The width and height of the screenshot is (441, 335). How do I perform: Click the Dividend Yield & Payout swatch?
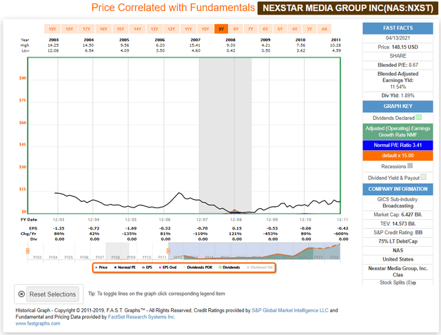pos(423,177)
